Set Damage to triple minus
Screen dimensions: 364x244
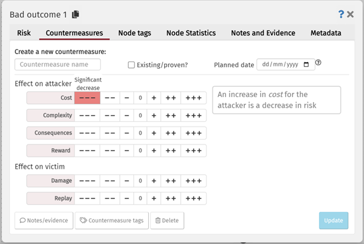pyautogui.click(x=87, y=181)
